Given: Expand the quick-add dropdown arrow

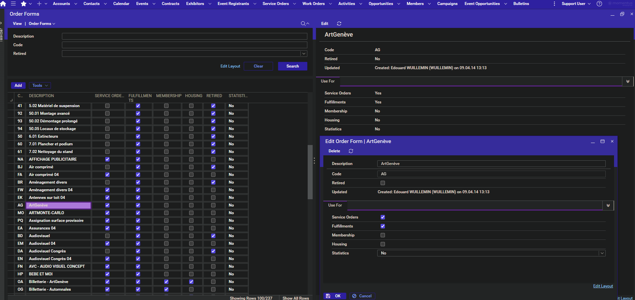Looking at the screenshot, I should click(46, 4).
